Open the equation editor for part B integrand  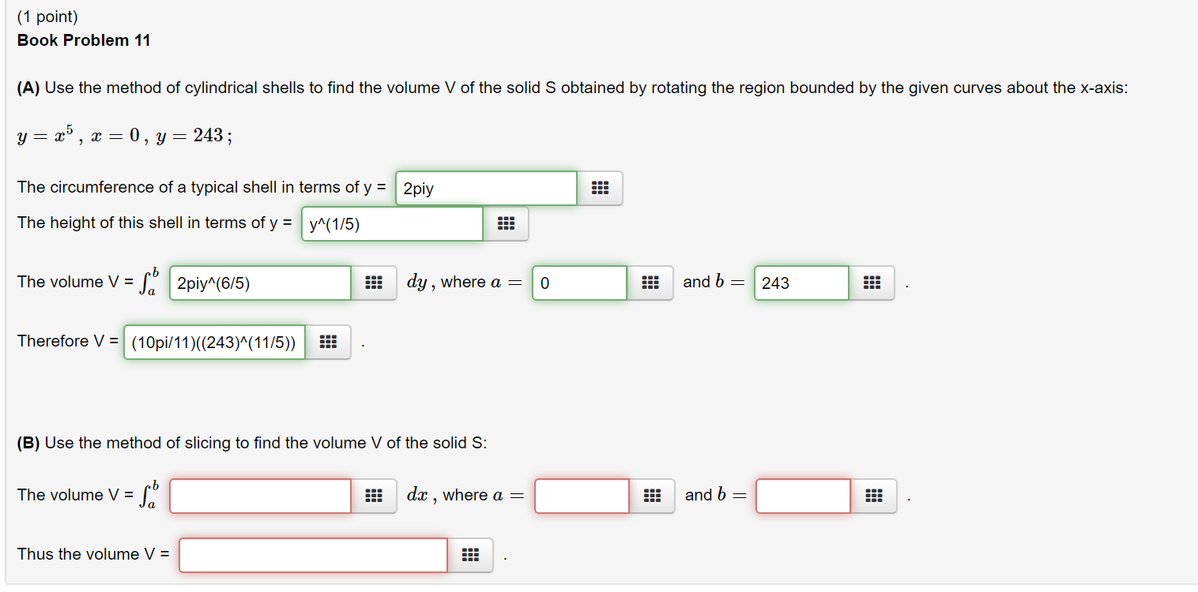point(375,496)
